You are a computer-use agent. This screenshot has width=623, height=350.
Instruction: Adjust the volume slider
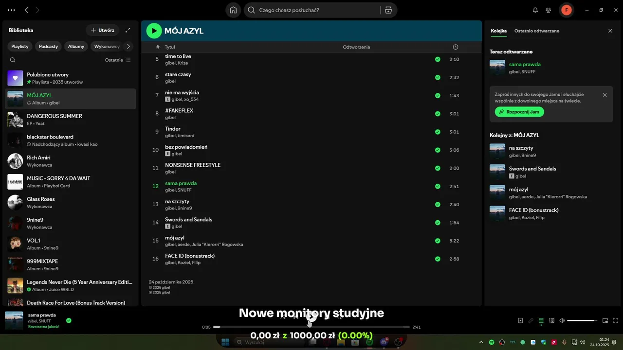coord(582,321)
